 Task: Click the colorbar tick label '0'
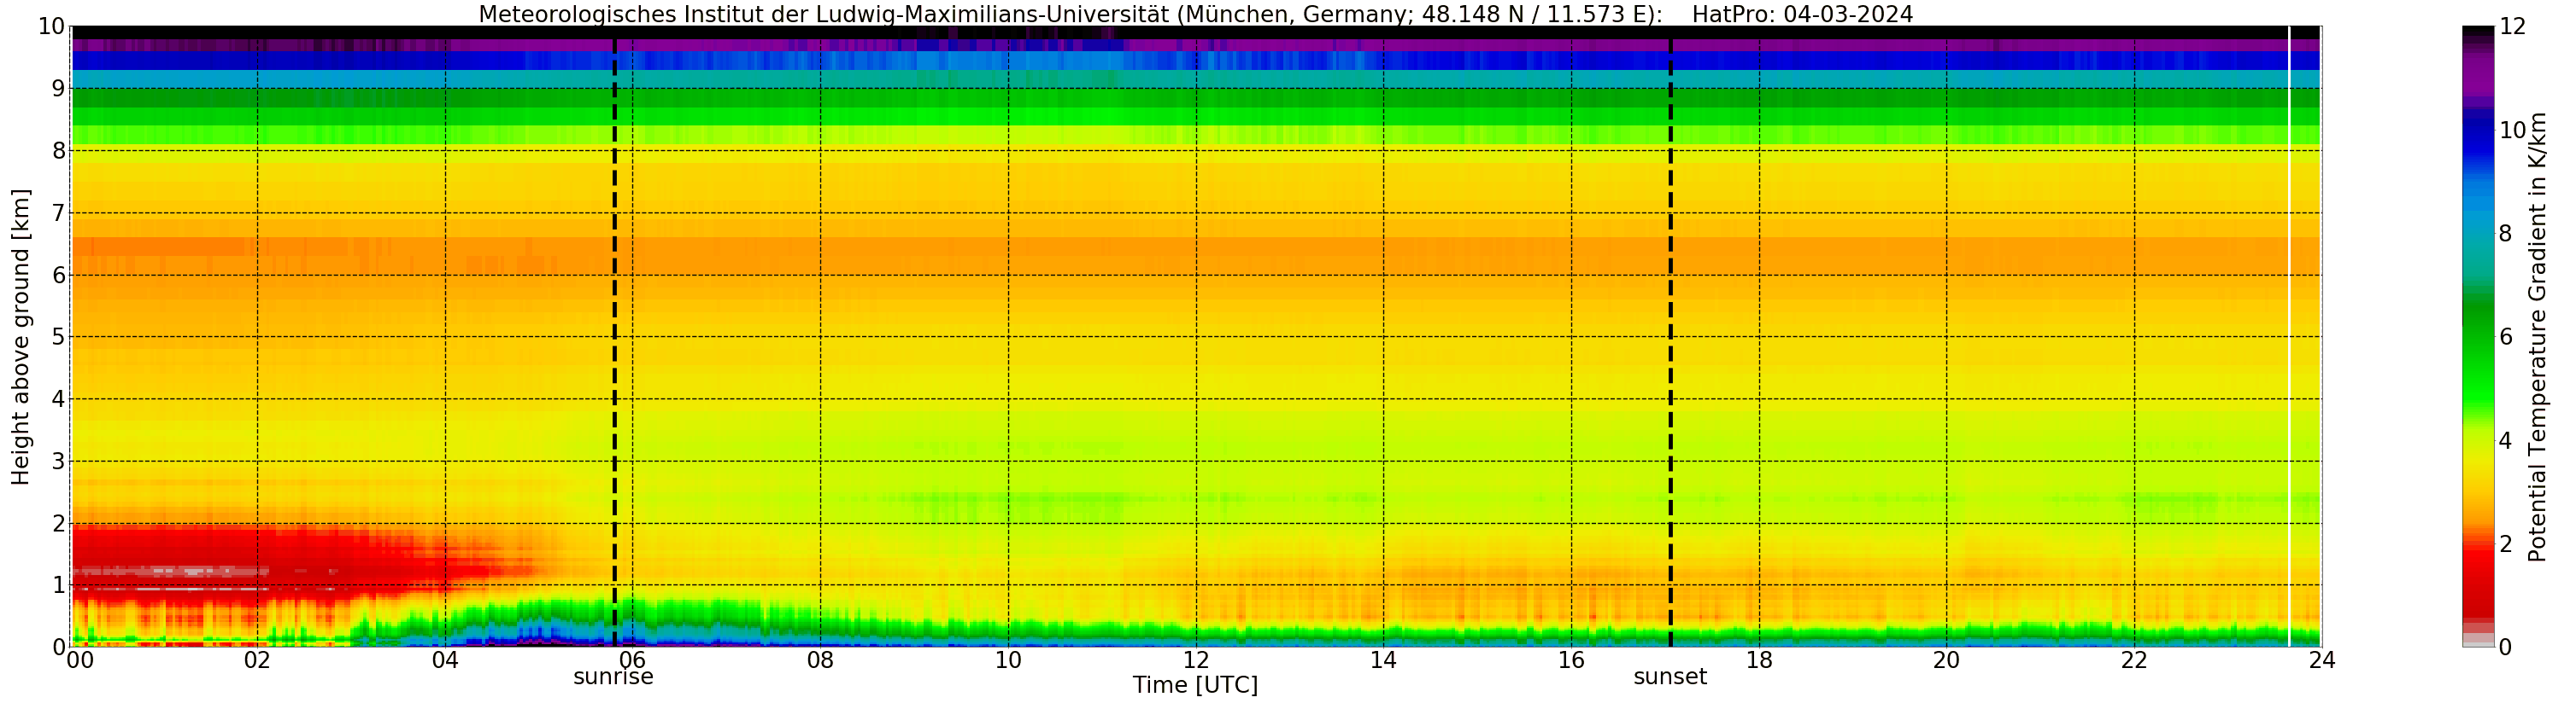coord(2505,648)
